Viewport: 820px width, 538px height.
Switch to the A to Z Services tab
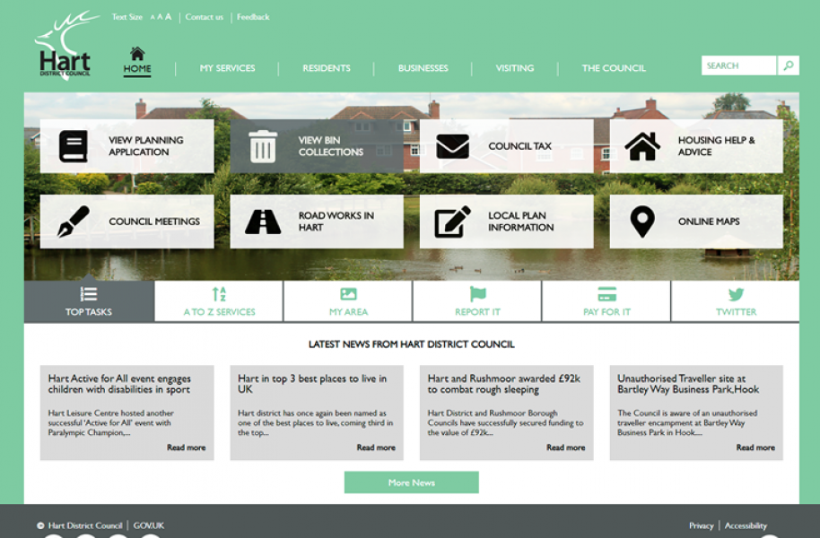(x=219, y=300)
